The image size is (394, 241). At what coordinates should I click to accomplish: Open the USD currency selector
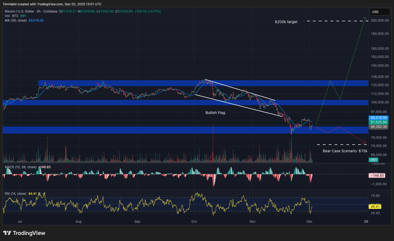point(375,12)
